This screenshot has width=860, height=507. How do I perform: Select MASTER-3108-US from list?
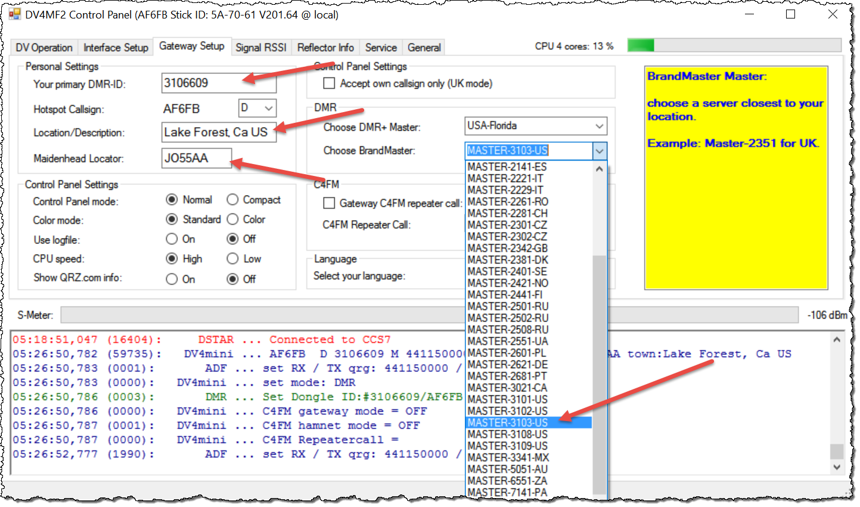[529, 434]
